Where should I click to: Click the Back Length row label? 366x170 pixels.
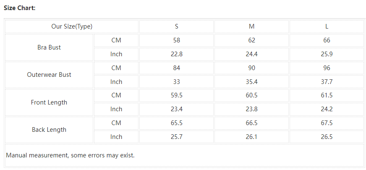49,130
